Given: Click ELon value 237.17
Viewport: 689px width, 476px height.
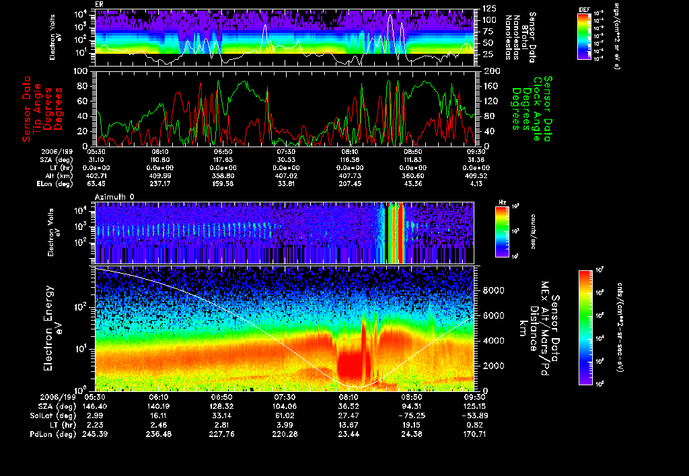Looking at the screenshot, I should [x=159, y=184].
